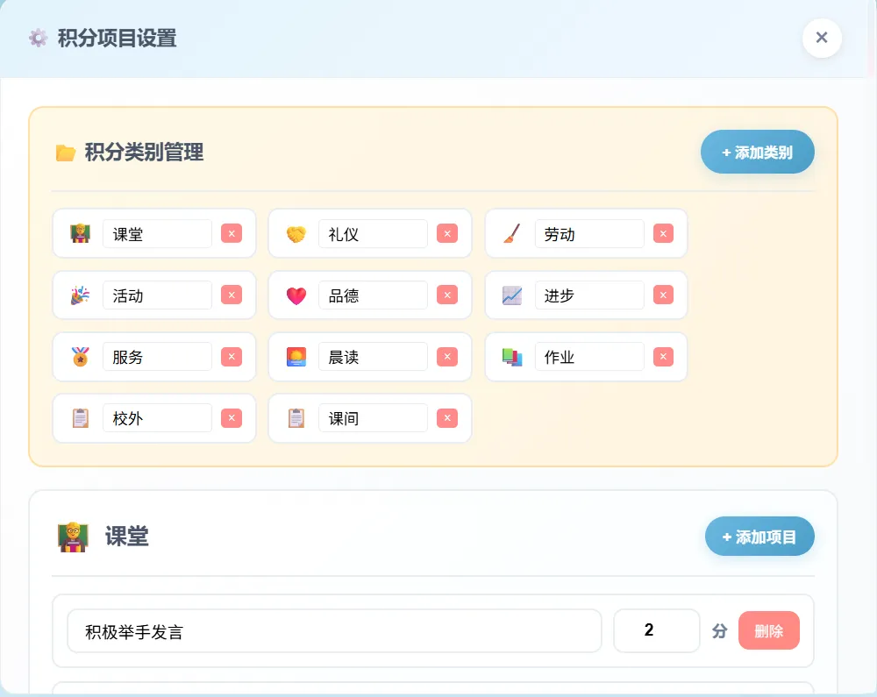Click the points field showing 2
The image size is (877, 697).
657,631
